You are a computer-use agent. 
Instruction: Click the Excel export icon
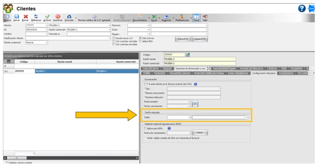tap(154, 18)
